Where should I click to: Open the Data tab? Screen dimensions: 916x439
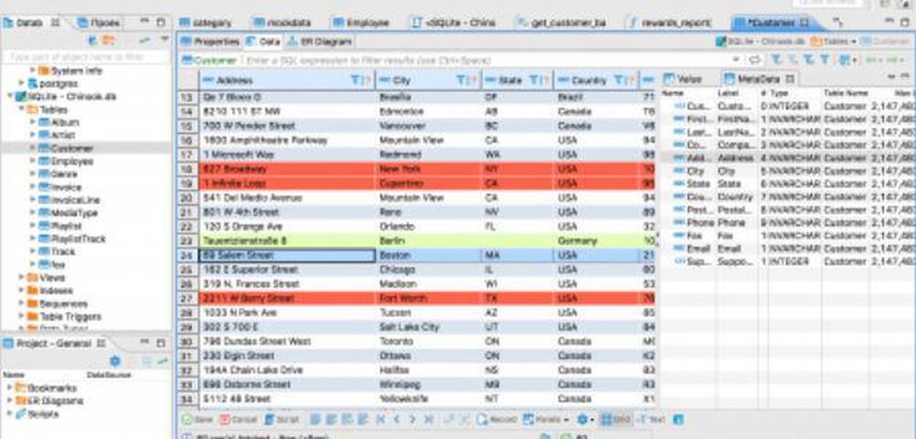click(263, 41)
